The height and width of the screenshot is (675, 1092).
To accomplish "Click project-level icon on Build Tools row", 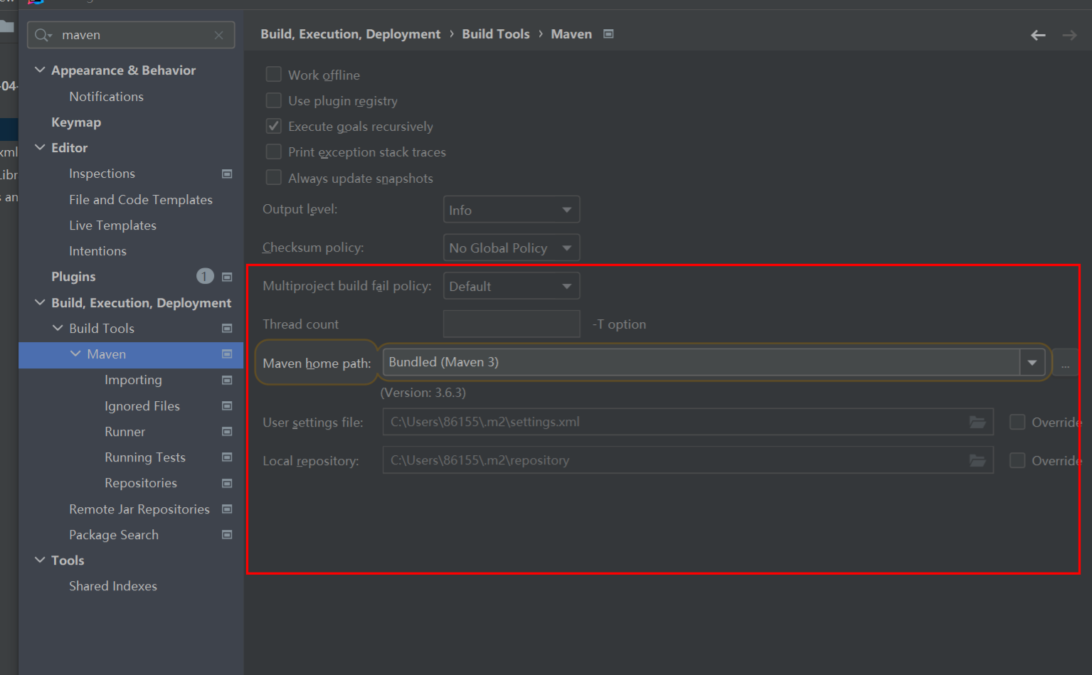I will click(x=227, y=328).
